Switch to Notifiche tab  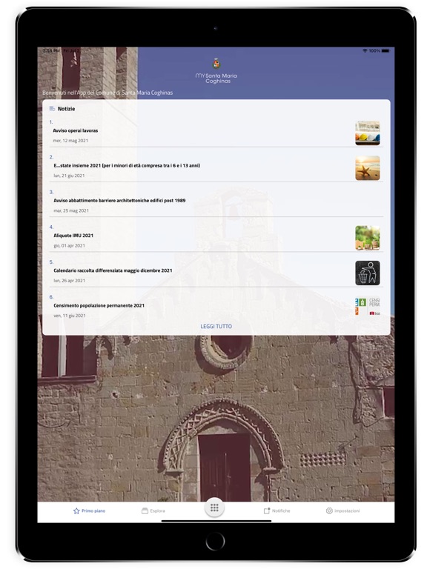277,511
